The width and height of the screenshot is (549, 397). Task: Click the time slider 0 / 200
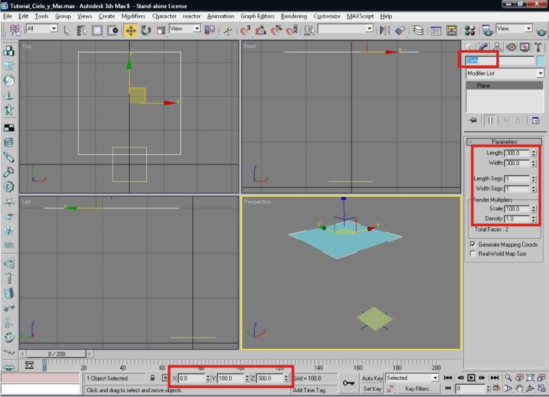(56, 354)
